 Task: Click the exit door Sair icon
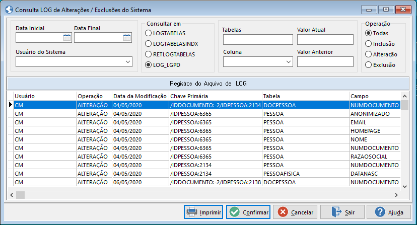(336, 212)
